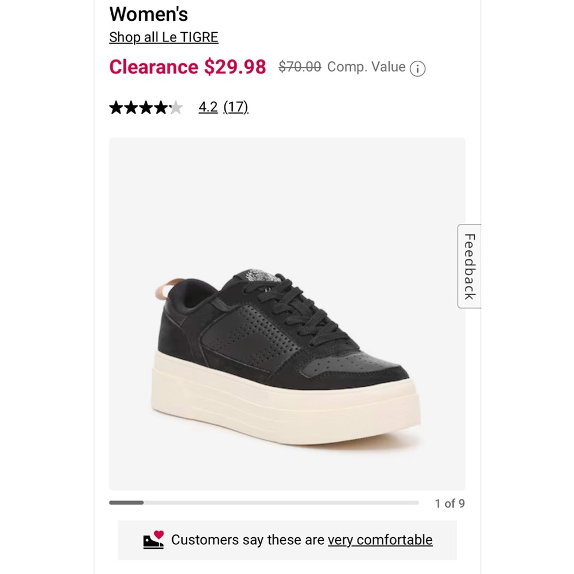The height and width of the screenshot is (574, 574).
Task: Click the third rating star
Action: (x=145, y=107)
